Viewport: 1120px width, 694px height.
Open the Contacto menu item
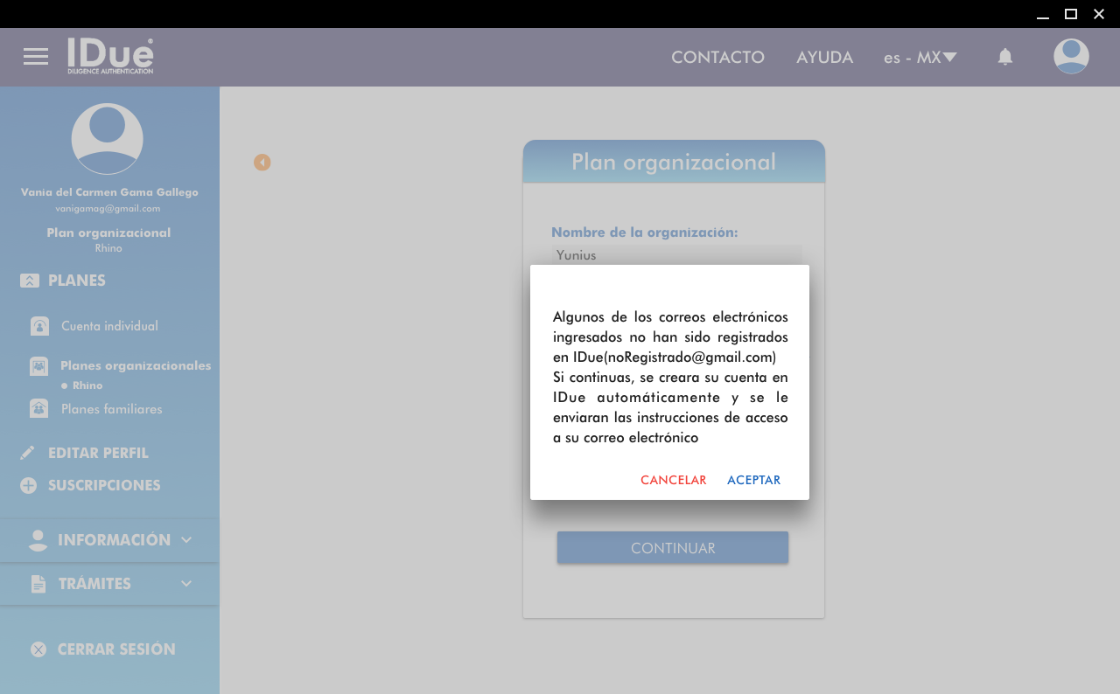pos(717,58)
